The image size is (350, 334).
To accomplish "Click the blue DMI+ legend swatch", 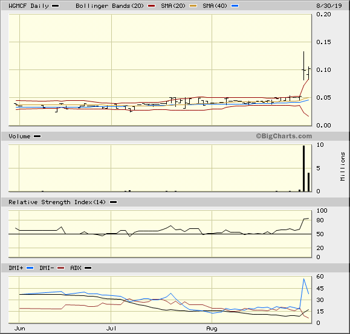I will click(30, 268).
